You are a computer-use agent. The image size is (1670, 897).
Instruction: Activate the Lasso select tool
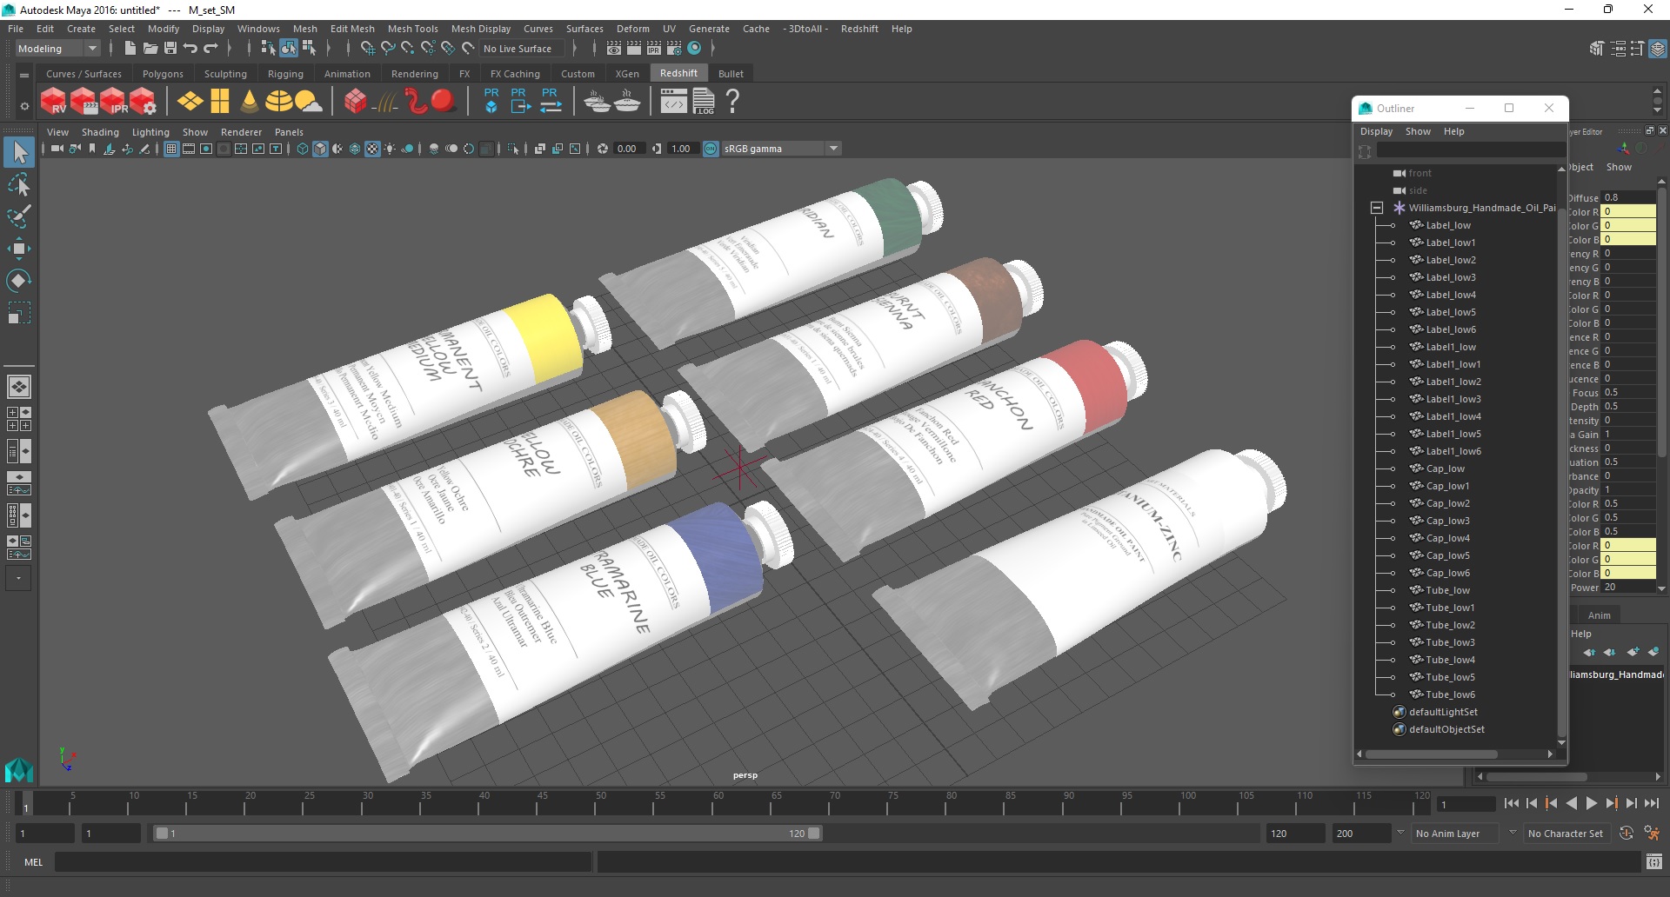coord(19,185)
